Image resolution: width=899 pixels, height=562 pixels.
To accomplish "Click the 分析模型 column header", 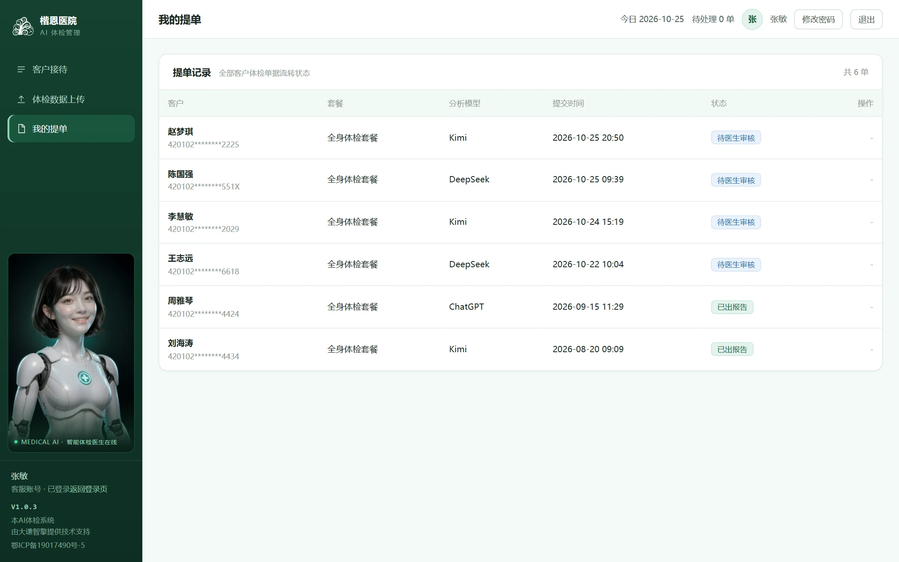I will (x=464, y=103).
